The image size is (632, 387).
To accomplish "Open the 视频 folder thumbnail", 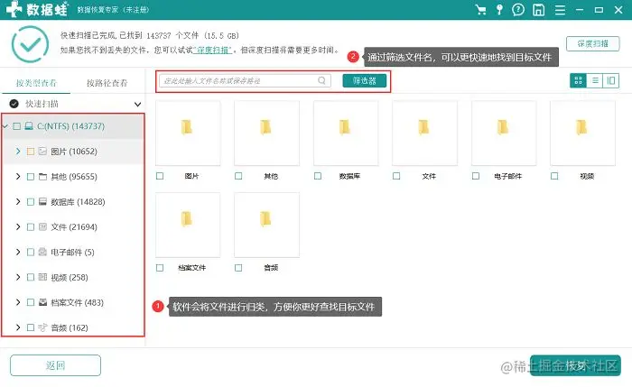I will 583,133.
